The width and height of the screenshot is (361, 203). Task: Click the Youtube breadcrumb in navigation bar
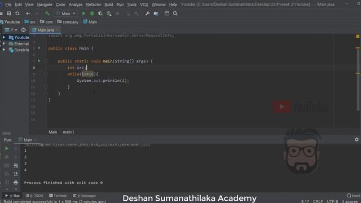(x=10, y=22)
